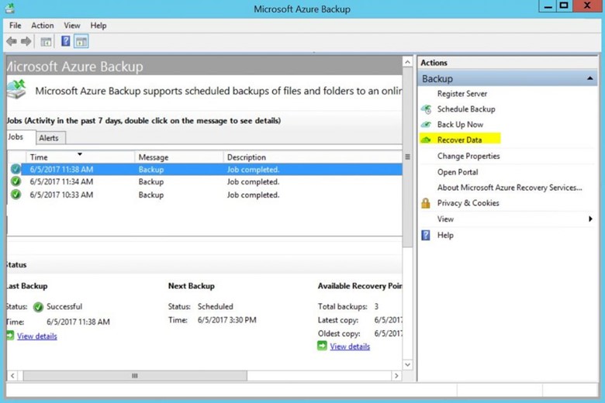Click the vertical scrollbar thumb
Image resolution: width=605 pixels, height=403 pixels.
[407, 157]
